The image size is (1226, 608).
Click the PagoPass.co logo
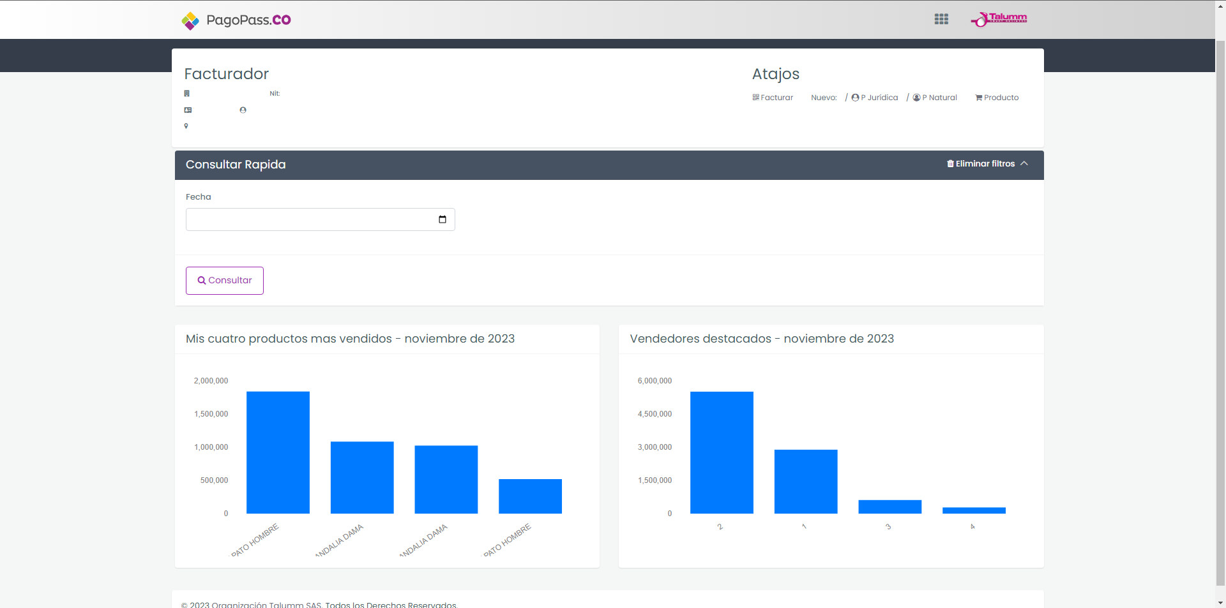[236, 20]
